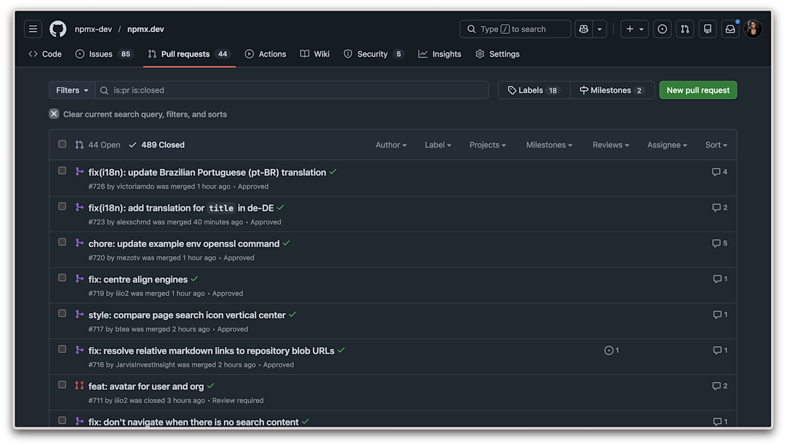Open the Filters dropdown
The width and height of the screenshot is (786, 446).
click(72, 90)
